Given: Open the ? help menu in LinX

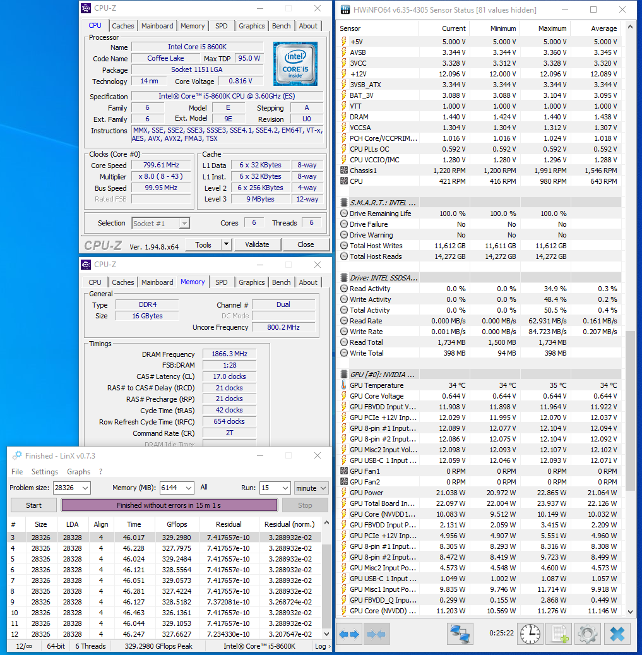Looking at the screenshot, I should (100, 472).
